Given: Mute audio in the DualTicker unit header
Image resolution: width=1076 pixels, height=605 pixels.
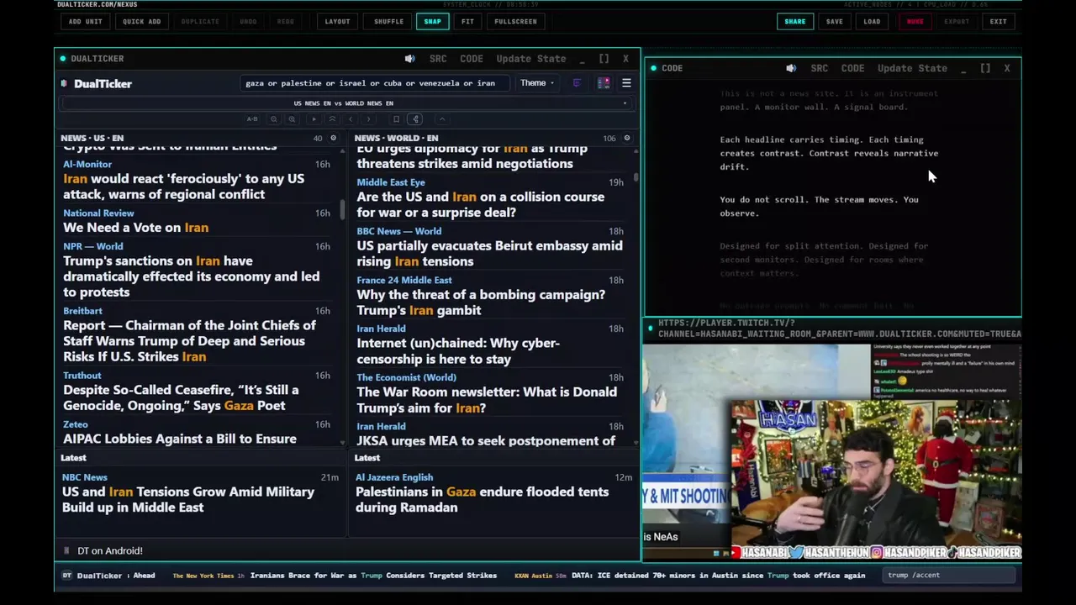Looking at the screenshot, I should [409, 59].
